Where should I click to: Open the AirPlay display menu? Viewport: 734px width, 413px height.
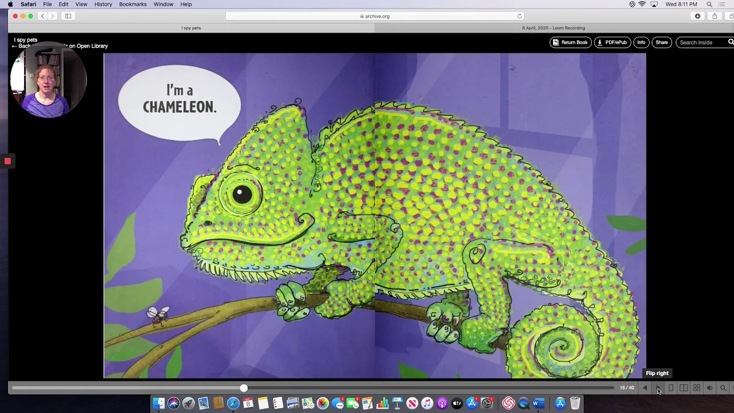pos(654,4)
